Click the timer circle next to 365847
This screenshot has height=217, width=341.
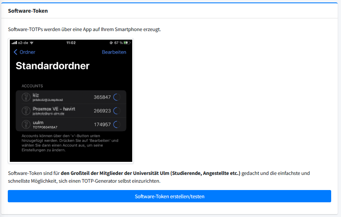coord(116,97)
